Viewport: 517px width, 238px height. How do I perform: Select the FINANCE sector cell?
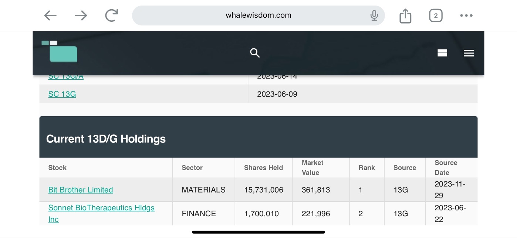[x=199, y=214]
